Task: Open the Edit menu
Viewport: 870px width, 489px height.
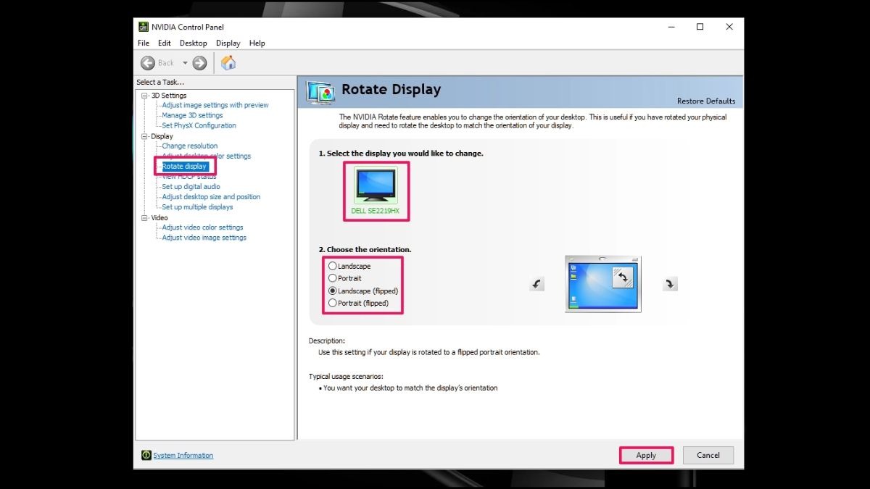Action: [x=165, y=43]
